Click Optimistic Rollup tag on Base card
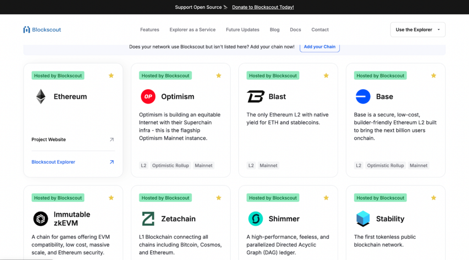This screenshot has width=469, height=260. point(385,166)
